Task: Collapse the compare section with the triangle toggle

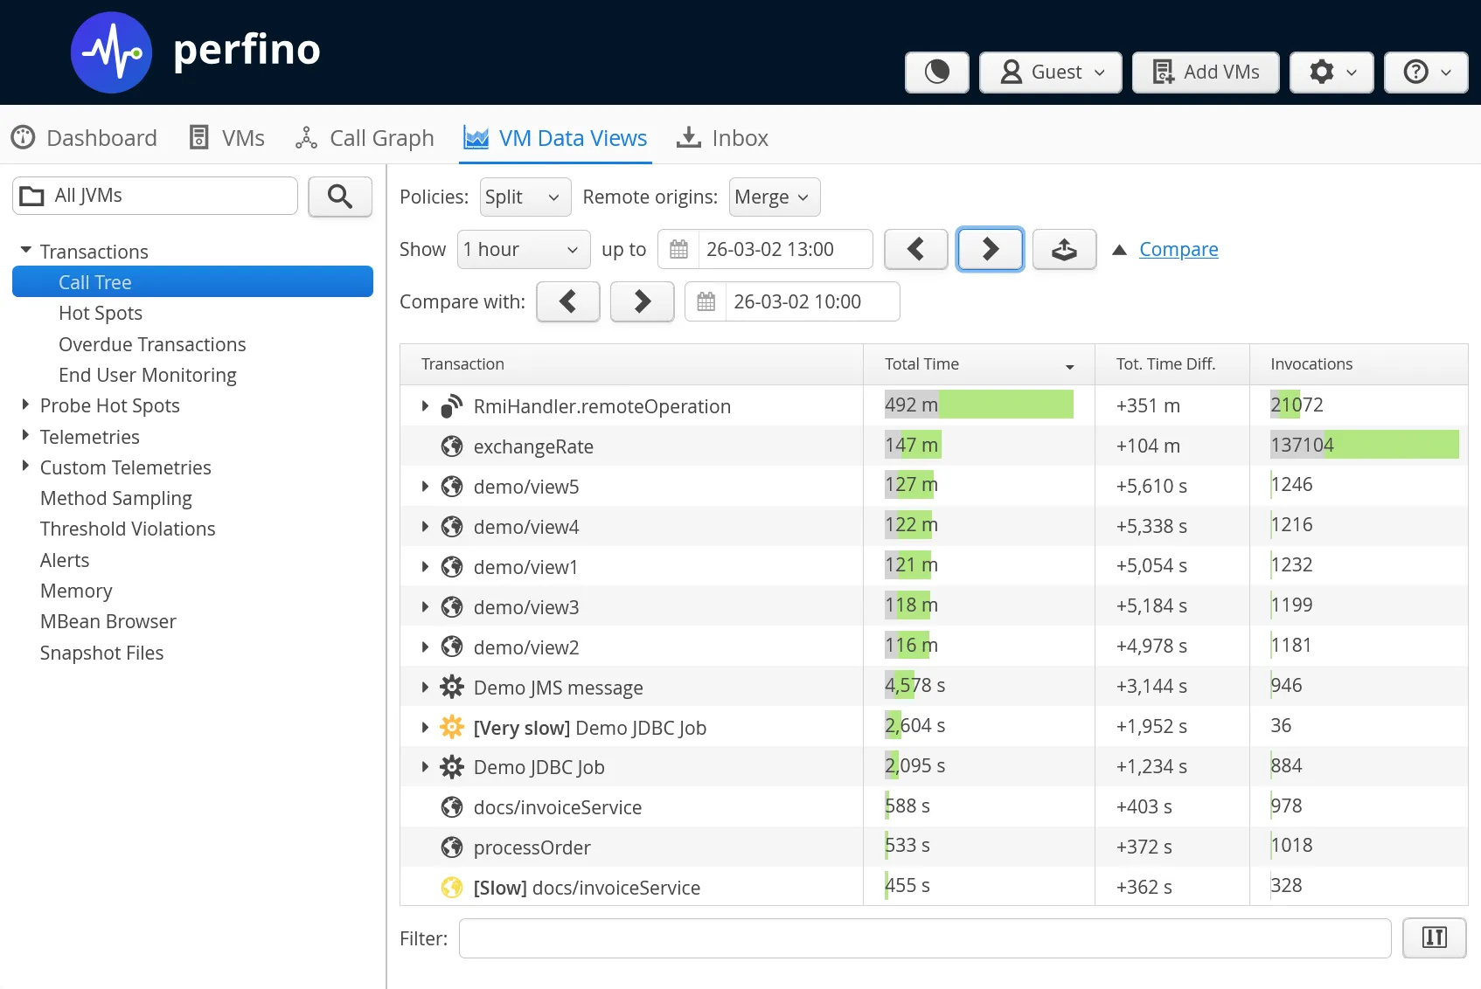Action: (x=1119, y=250)
